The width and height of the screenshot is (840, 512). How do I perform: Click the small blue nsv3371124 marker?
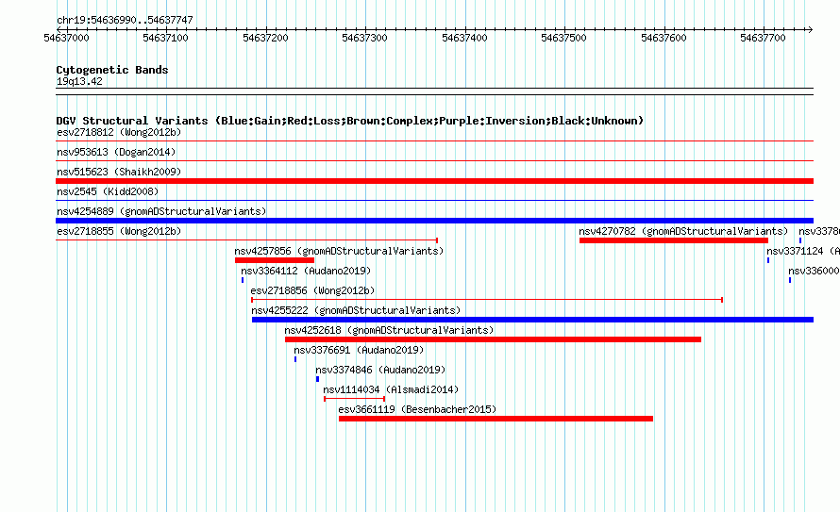[x=768, y=260]
